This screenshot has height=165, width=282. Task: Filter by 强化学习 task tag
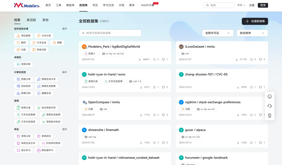[23, 150]
